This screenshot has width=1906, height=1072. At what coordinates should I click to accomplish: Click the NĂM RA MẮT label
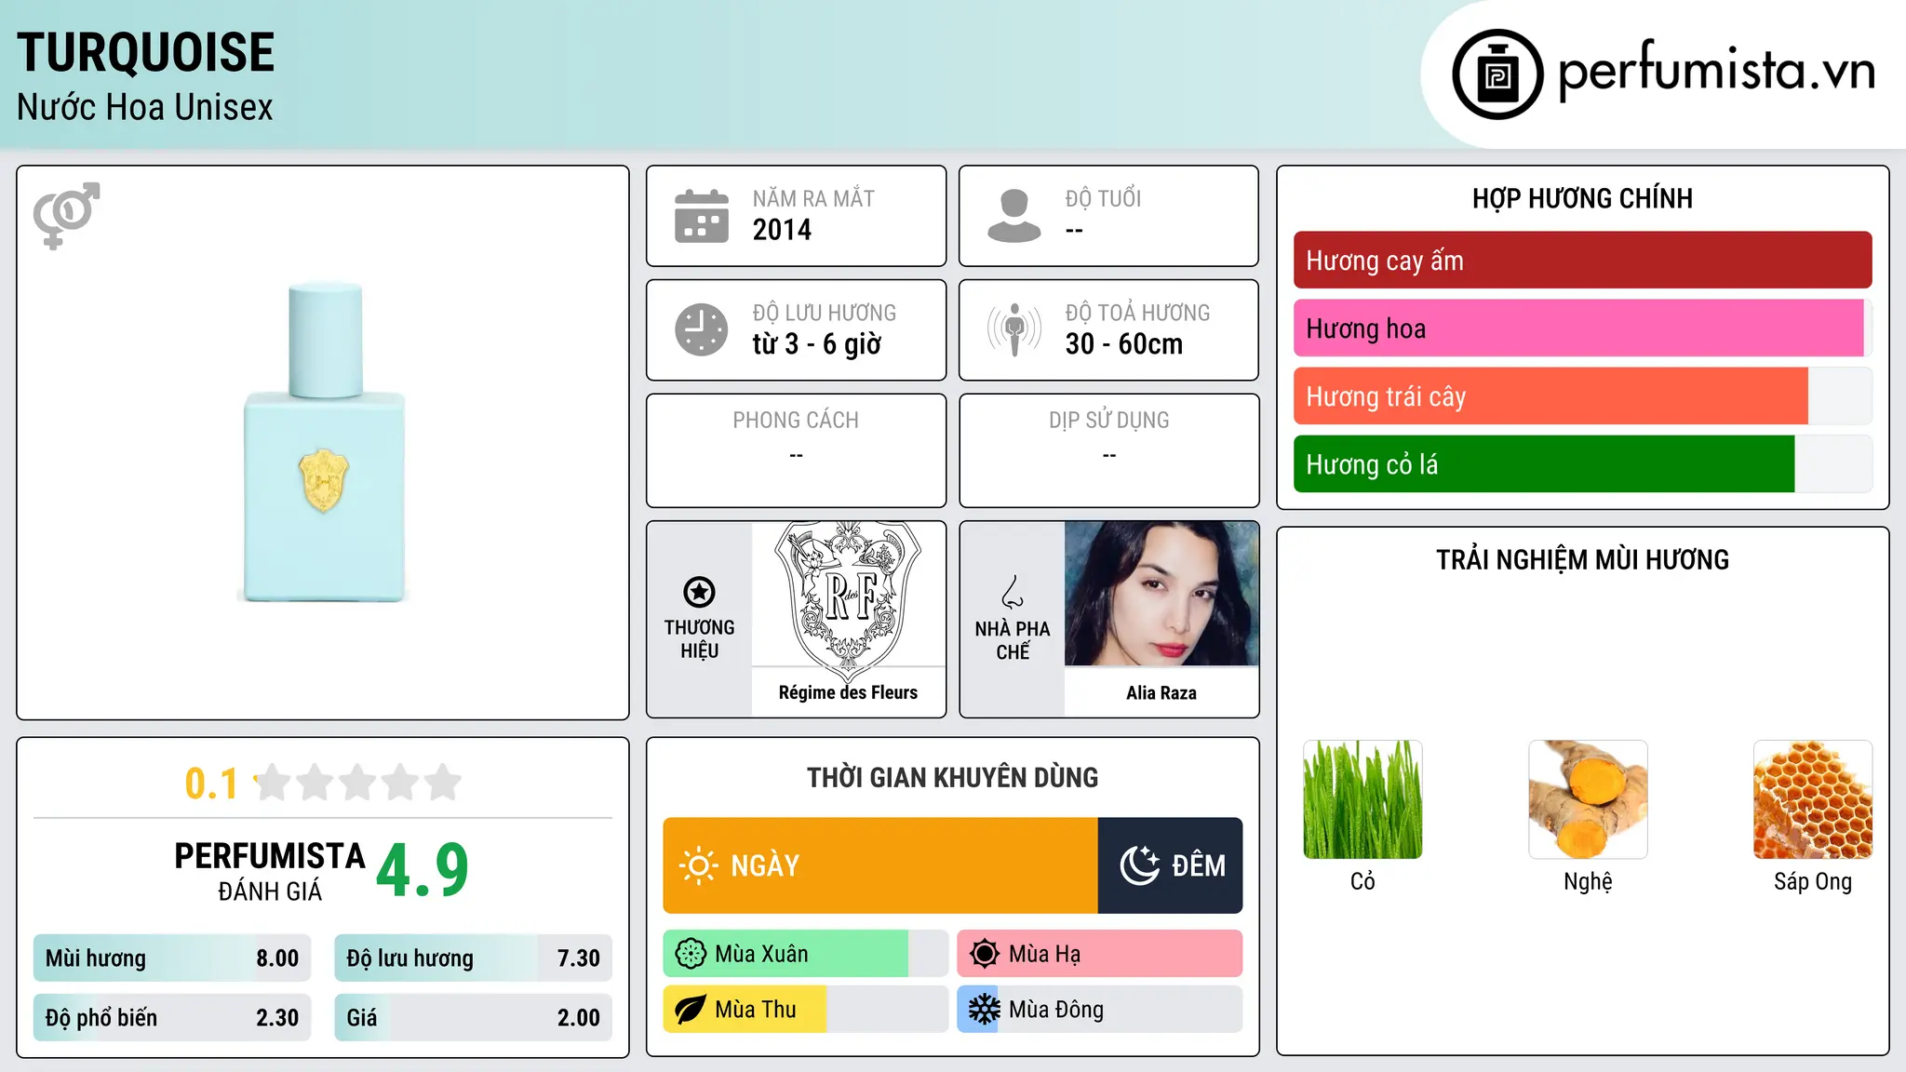coord(813,198)
